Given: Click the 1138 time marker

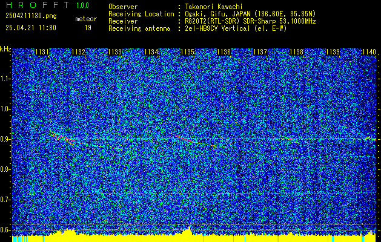Looking at the screenshot, I should click(x=296, y=52).
